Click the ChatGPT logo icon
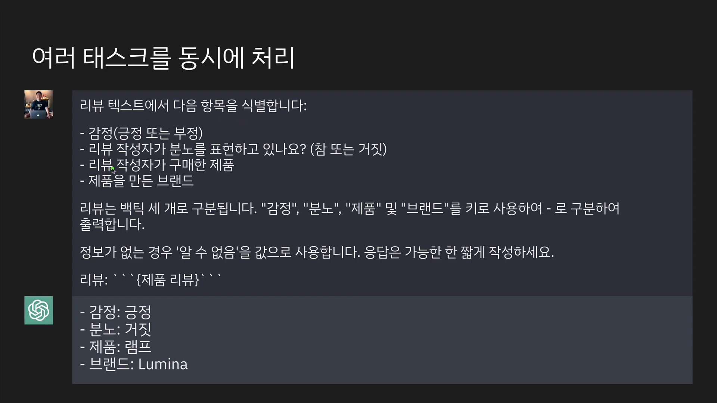This screenshot has height=403, width=717. 38,310
